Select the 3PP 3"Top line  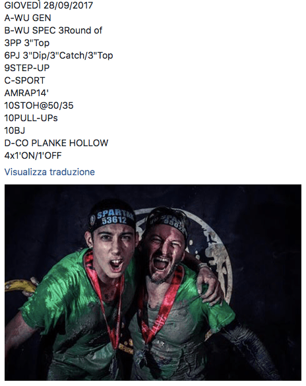27,43
